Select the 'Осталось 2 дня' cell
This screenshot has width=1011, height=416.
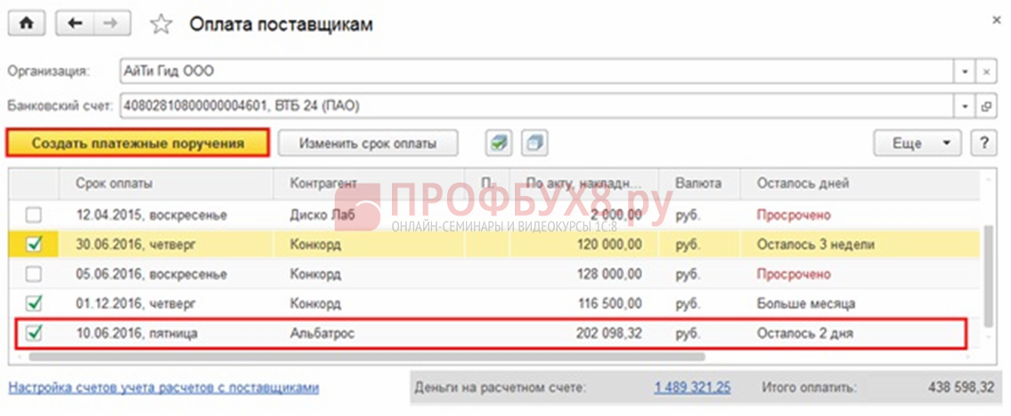tap(860, 333)
